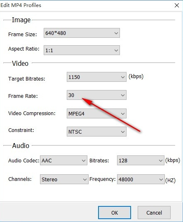This screenshot has width=183, height=222.
Task: Expand the Constraint NTSC dropdown
Action: pyautogui.click(x=96, y=132)
